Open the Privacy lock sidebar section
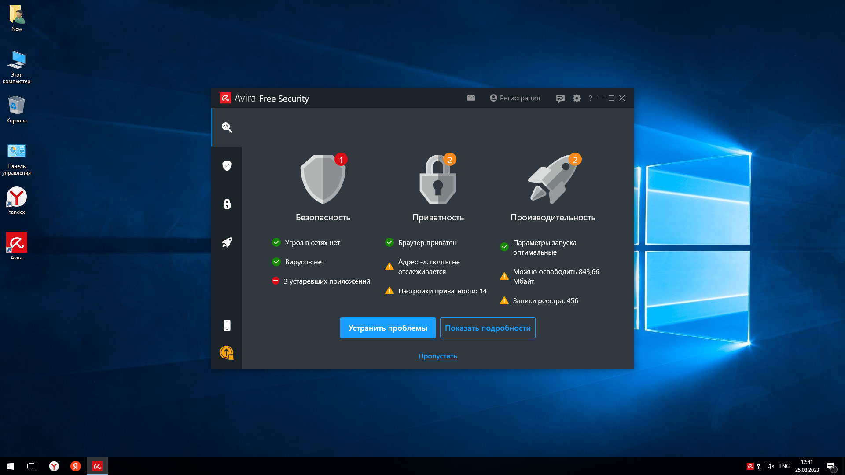 click(227, 204)
